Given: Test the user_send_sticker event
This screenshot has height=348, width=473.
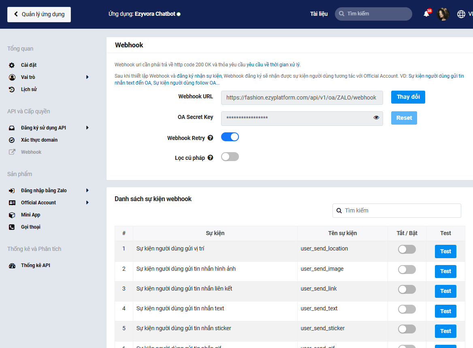Looking at the screenshot, I should [445, 331].
